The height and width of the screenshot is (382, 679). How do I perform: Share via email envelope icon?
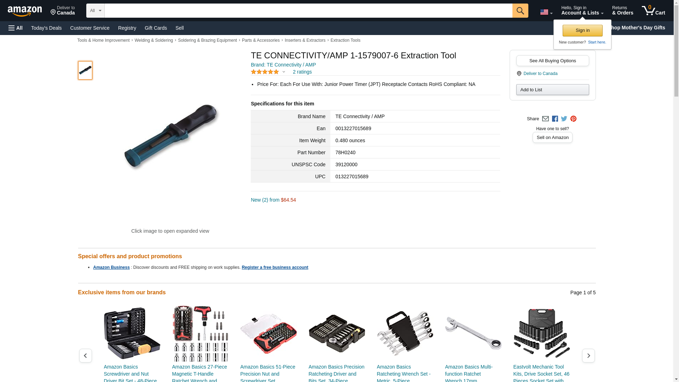(x=545, y=119)
